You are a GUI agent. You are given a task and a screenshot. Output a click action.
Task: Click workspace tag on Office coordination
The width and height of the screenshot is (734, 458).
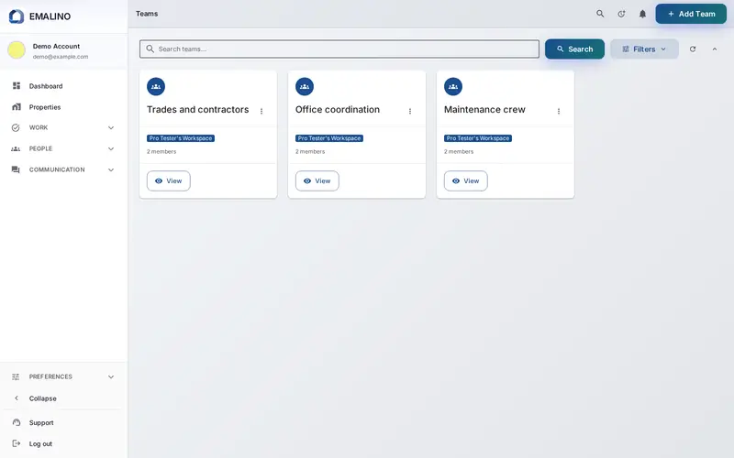pos(329,138)
